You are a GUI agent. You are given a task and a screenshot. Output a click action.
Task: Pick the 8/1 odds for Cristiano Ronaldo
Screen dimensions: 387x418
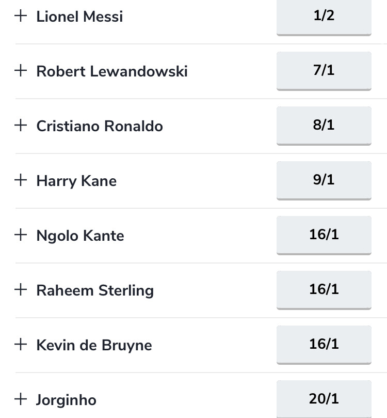(x=324, y=126)
